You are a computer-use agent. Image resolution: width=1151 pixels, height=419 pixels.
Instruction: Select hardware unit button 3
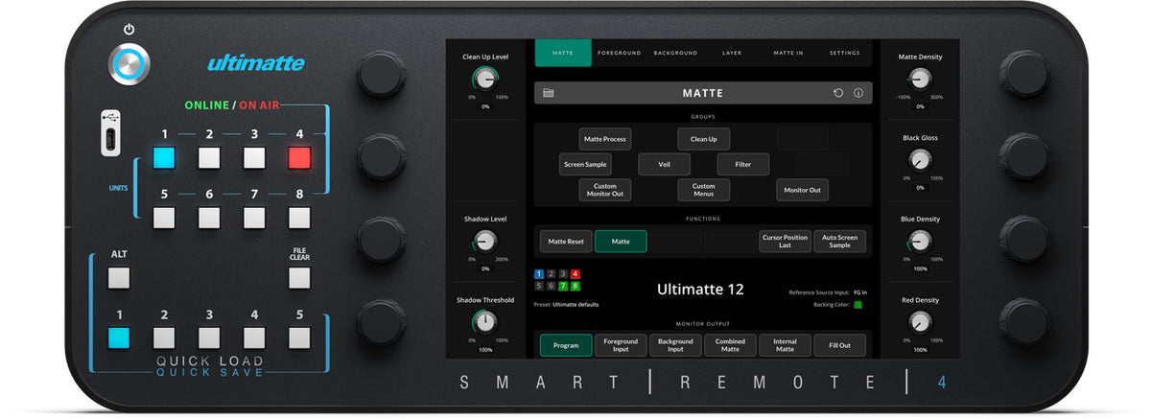tap(255, 158)
